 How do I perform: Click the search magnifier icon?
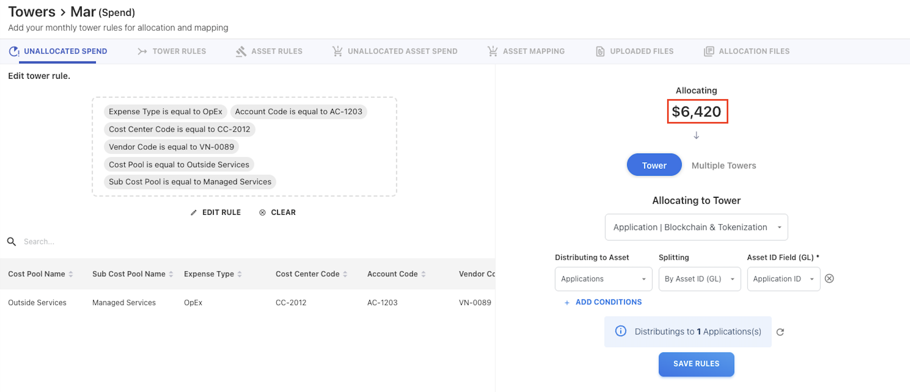pos(12,241)
